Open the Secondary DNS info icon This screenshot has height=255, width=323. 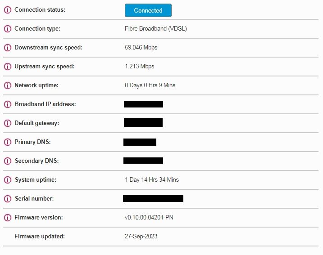point(7,161)
